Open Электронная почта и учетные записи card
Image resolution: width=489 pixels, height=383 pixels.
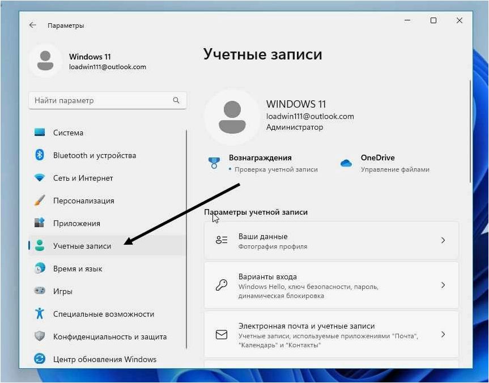coord(331,335)
